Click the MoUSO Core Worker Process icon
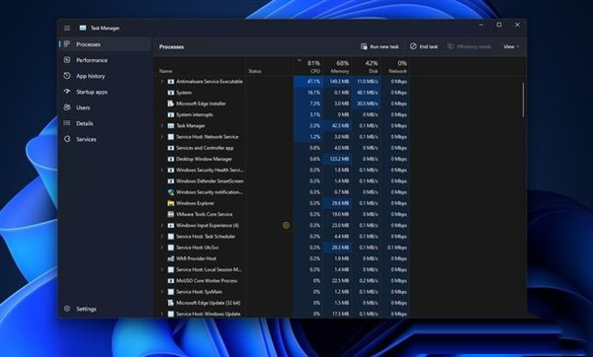 pos(171,281)
